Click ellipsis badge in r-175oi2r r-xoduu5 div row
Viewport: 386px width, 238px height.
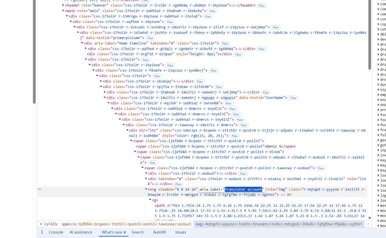[x=222, y=173]
